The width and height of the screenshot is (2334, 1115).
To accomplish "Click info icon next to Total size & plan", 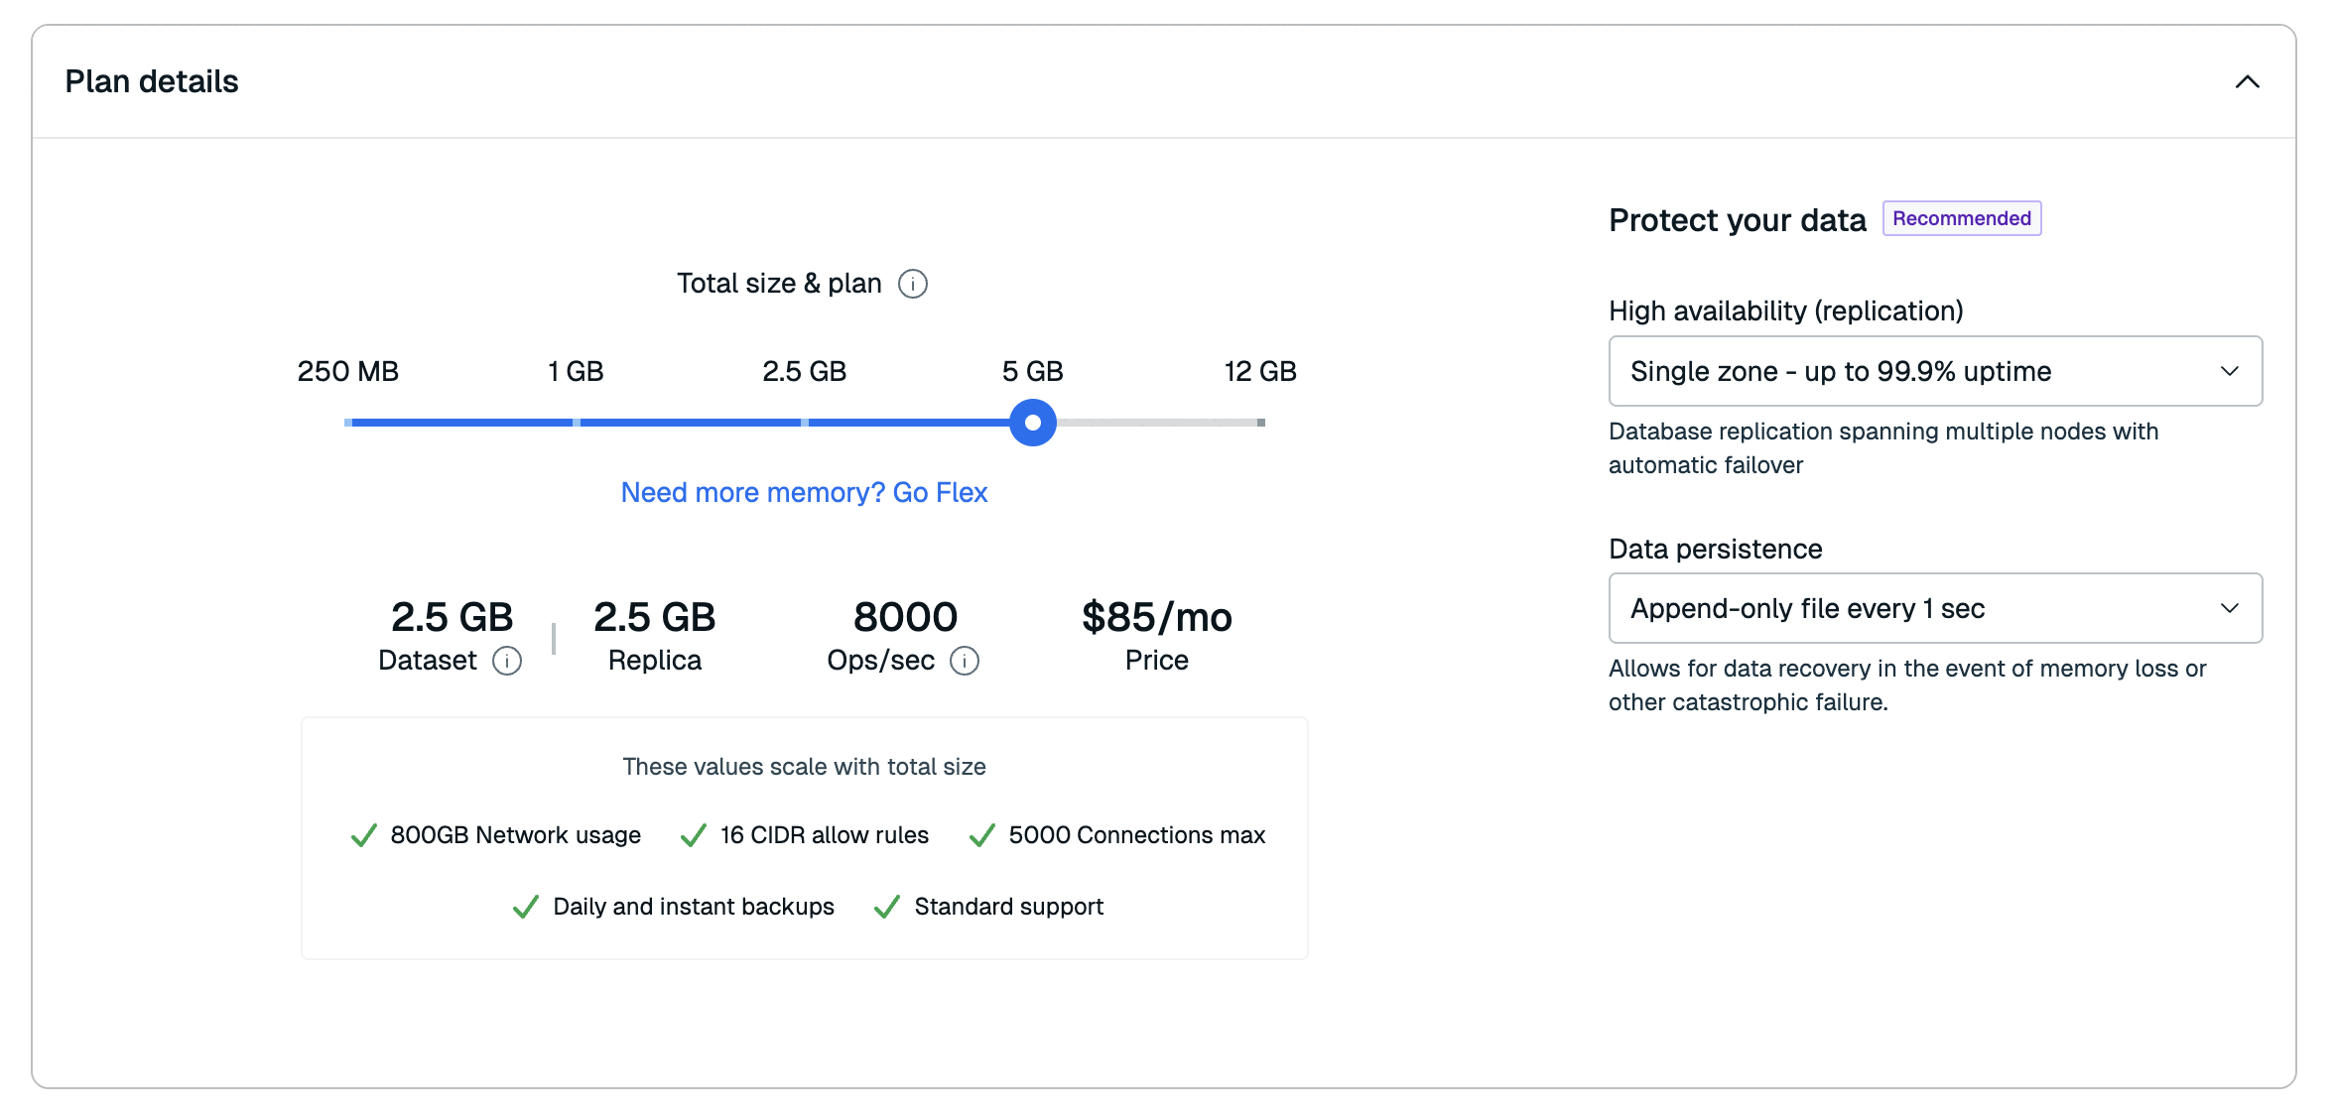I will (912, 284).
